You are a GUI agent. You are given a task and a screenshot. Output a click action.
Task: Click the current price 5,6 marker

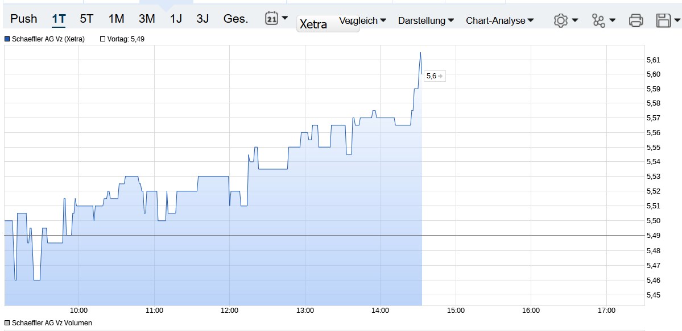point(435,76)
